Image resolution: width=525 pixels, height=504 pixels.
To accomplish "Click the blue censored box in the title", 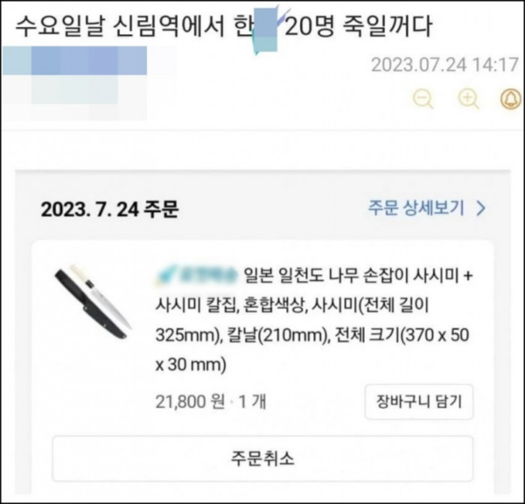I will 266,36.
